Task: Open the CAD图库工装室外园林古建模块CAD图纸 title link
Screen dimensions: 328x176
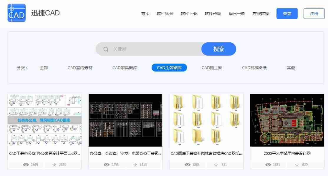Action: click(x=206, y=153)
